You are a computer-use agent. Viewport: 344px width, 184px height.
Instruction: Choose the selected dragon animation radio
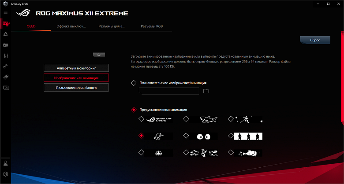142,136
